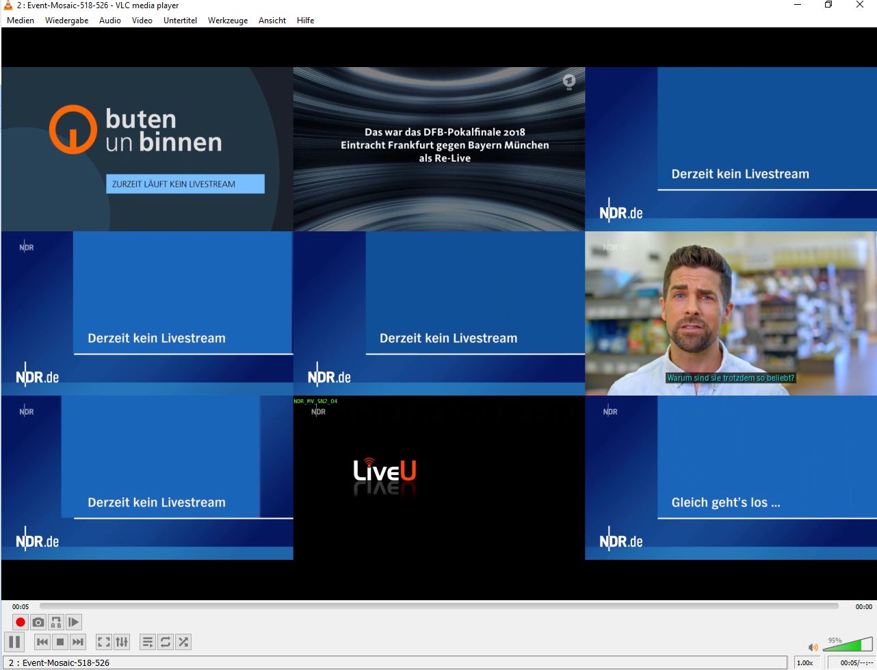
Task: Click the DFB-Pokalfinale 2018 stream tile
Action: coord(439,149)
